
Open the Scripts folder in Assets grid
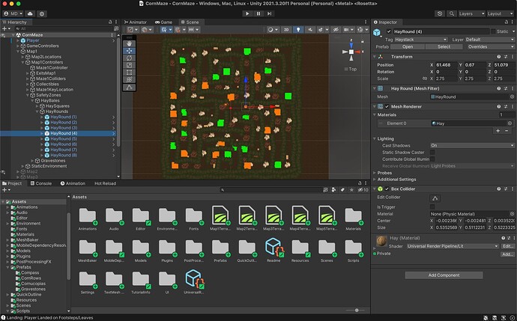(353, 250)
